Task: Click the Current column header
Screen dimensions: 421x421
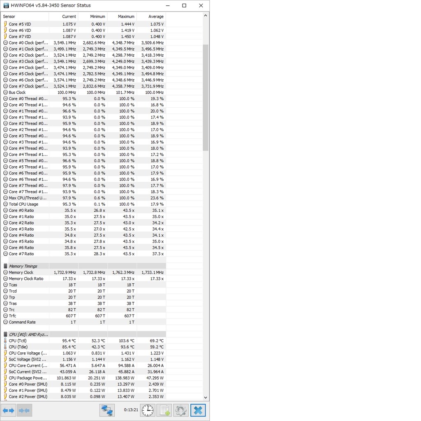Action: click(64, 16)
